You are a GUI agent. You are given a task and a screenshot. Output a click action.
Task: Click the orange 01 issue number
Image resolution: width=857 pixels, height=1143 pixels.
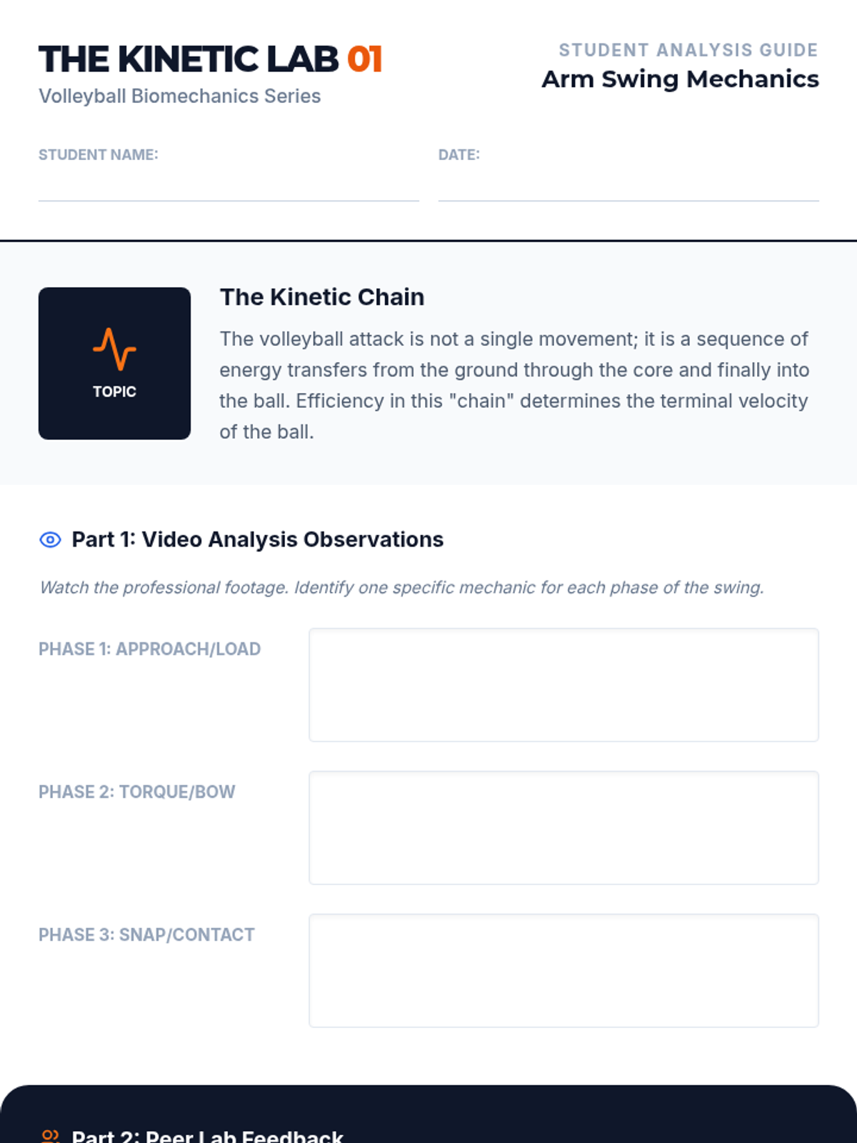365,59
